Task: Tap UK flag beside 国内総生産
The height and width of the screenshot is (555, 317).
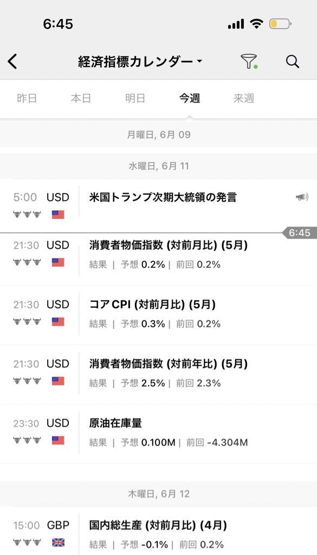Action: tap(58, 542)
